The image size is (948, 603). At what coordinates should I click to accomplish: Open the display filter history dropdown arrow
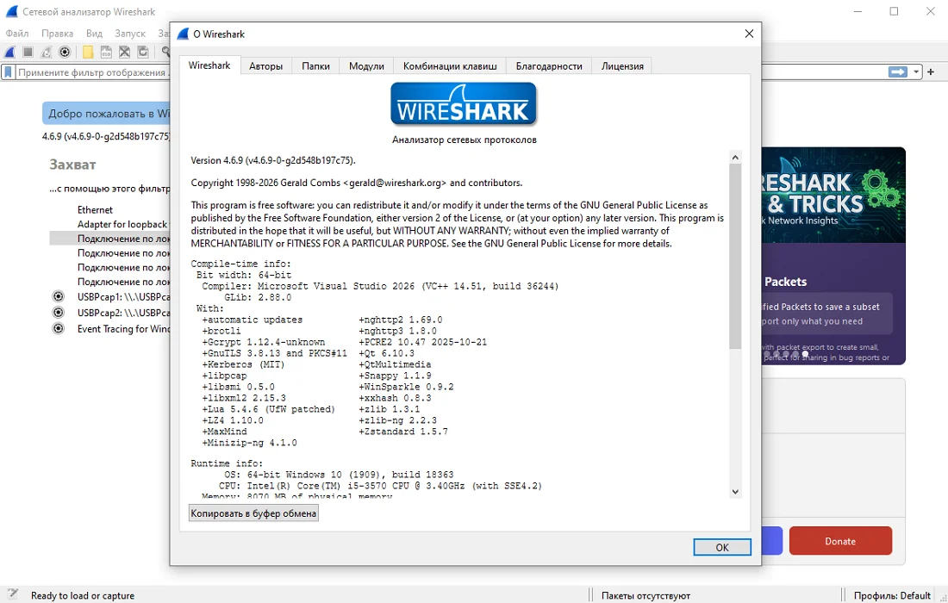tap(916, 71)
